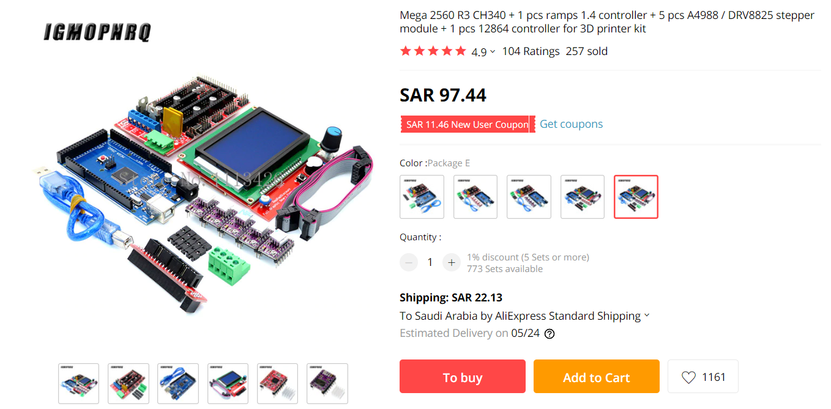Viewport: 831px width, 409px height.
Task: Select the highlighted Package E swatch
Action: [x=636, y=197]
